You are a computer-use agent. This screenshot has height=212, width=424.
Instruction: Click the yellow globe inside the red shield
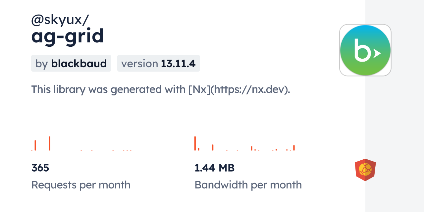pos(365,169)
